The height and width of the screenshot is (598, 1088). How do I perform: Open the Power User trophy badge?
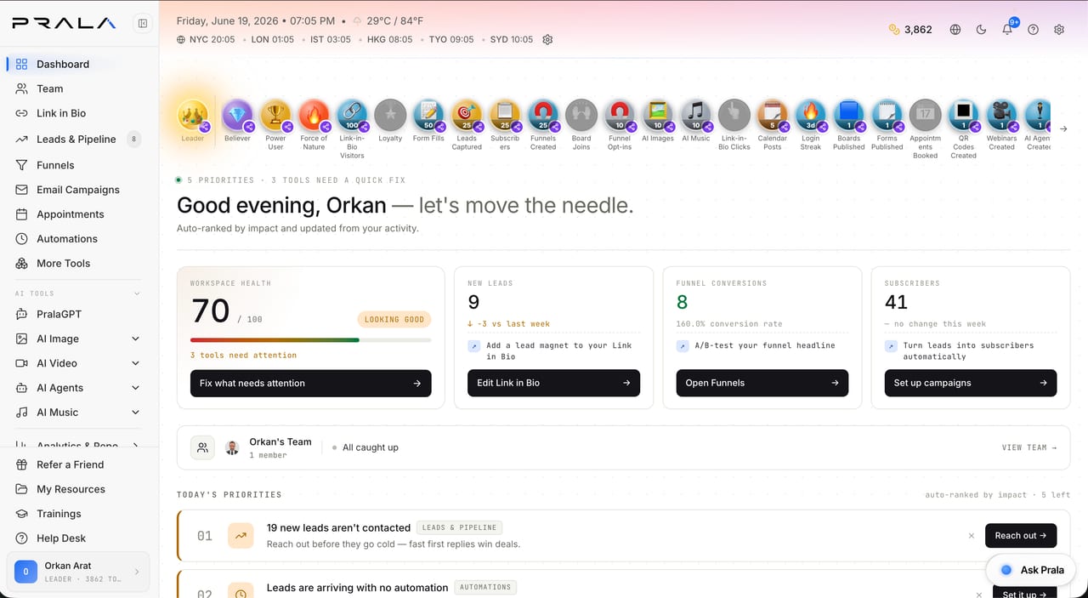pyautogui.click(x=275, y=115)
